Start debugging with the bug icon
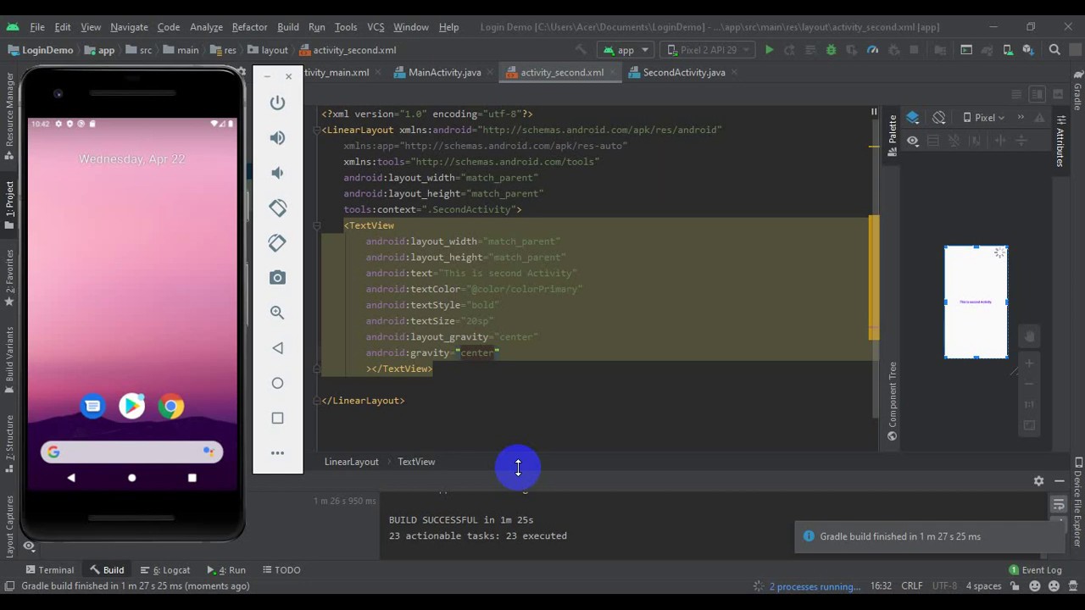 point(831,50)
